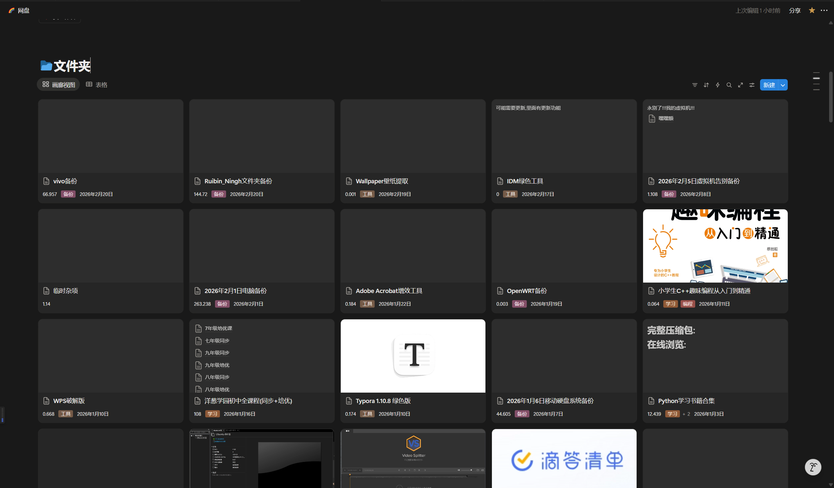Expand the 新建 dropdown arrow
The image size is (834, 488).
point(783,85)
